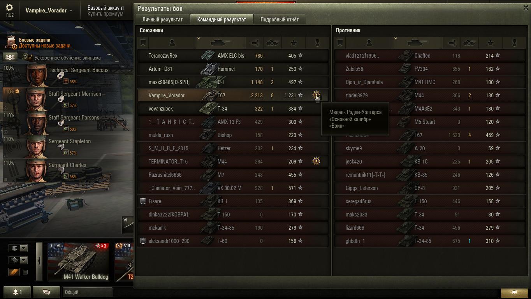Toggle Ускоренное обучение экипажа checkbox
531x299 pixels.
coord(30,58)
